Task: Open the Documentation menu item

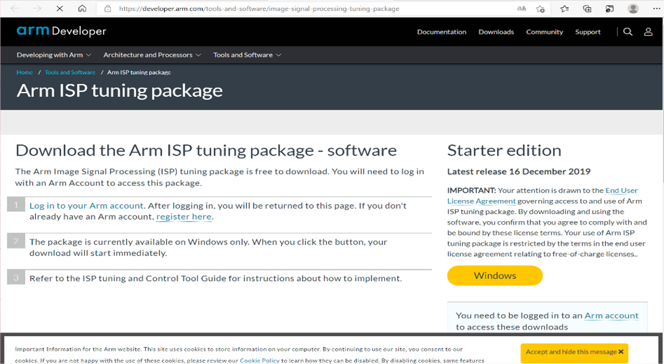Action: click(442, 32)
